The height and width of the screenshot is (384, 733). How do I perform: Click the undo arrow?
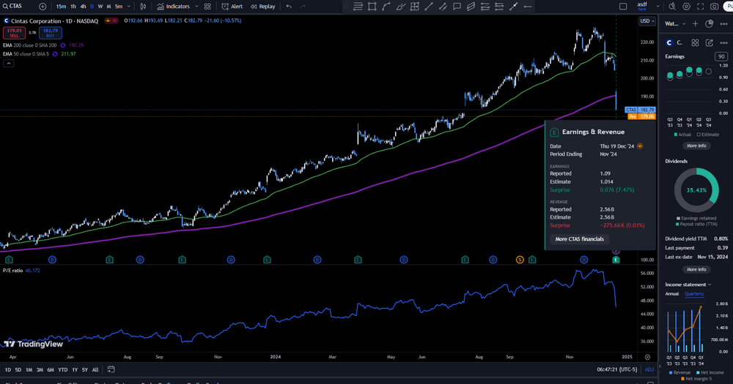pyautogui.click(x=289, y=7)
